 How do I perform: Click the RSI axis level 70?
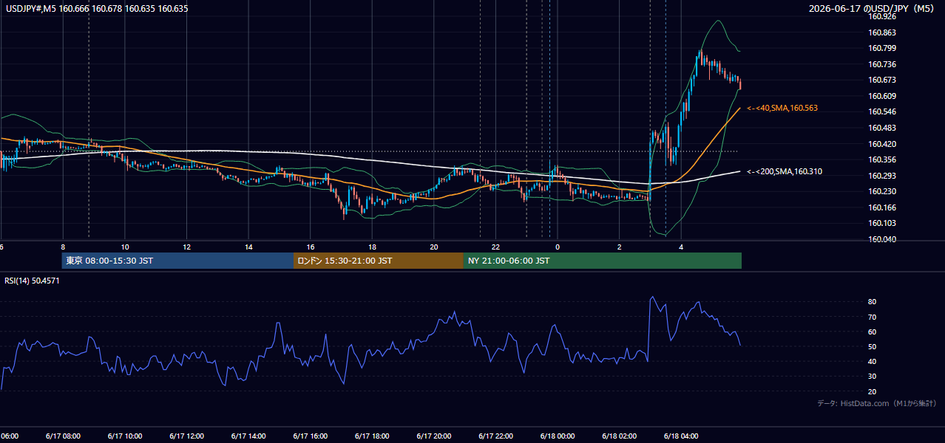click(873, 317)
